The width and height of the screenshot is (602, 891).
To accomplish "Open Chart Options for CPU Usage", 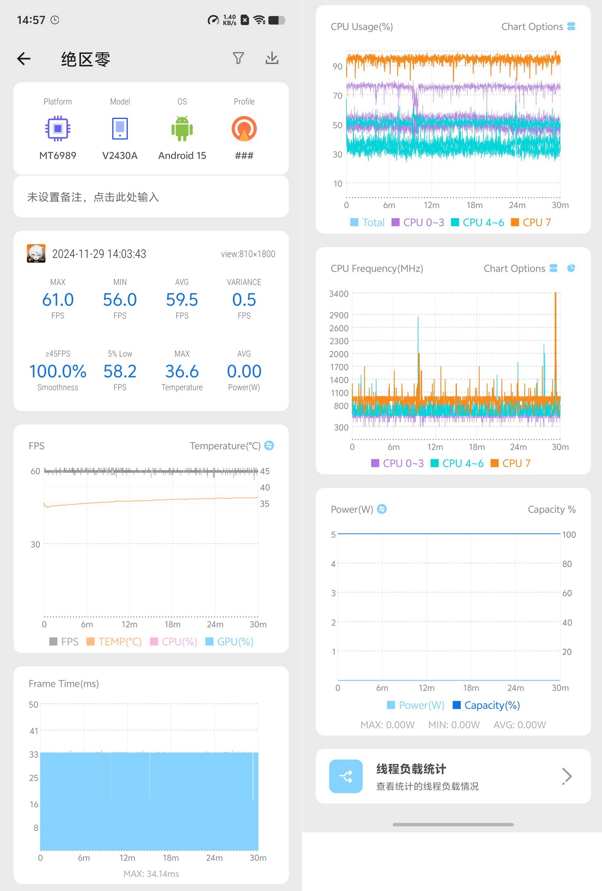I will (532, 26).
